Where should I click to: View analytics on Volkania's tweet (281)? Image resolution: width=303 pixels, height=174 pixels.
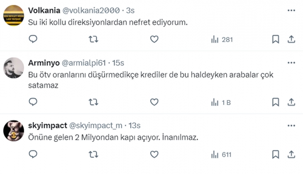pyautogui.click(x=222, y=39)
